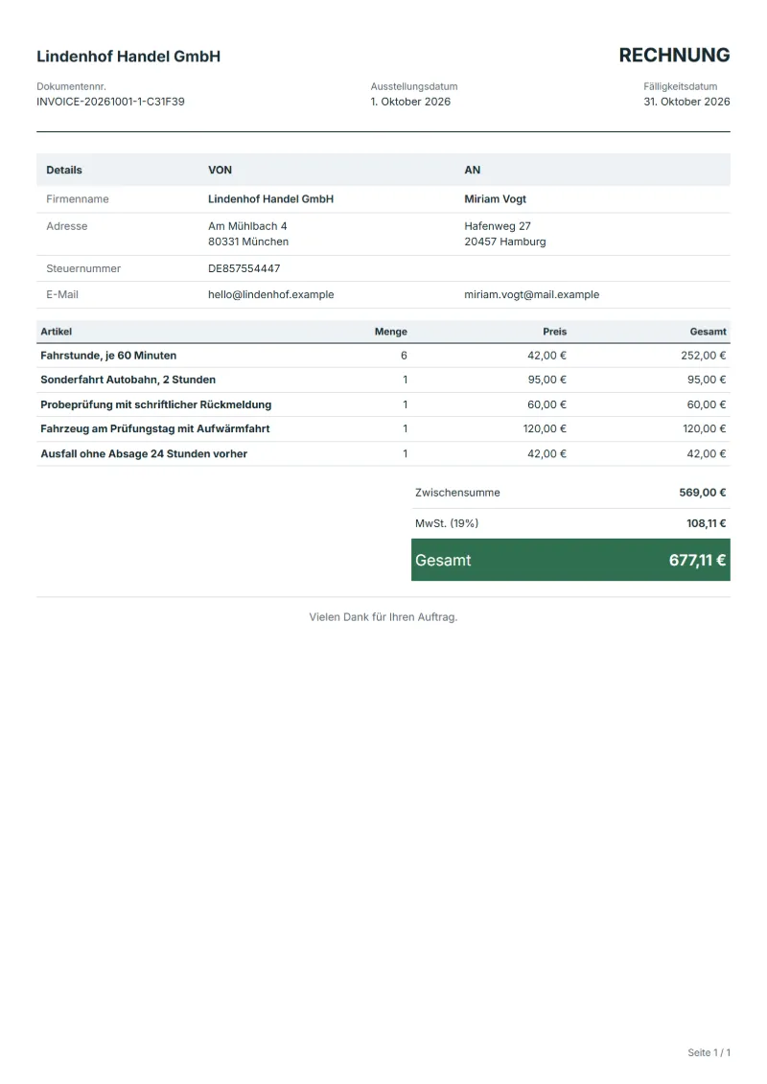Click quantity 6 in the Fahrstunde row
Viewport: 767px width, 1084px height.
(404, 356)
